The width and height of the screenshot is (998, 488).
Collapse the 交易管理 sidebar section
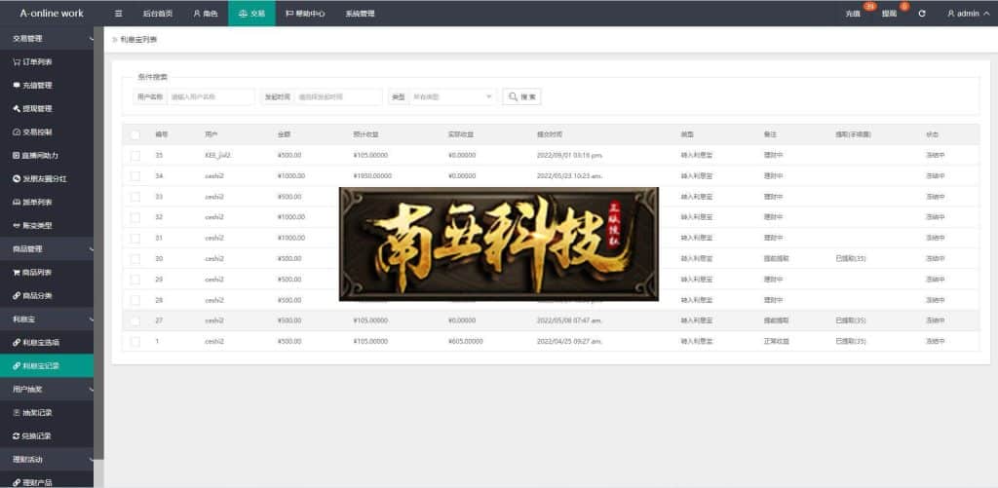pyautogui.click(x=47, y=38)
